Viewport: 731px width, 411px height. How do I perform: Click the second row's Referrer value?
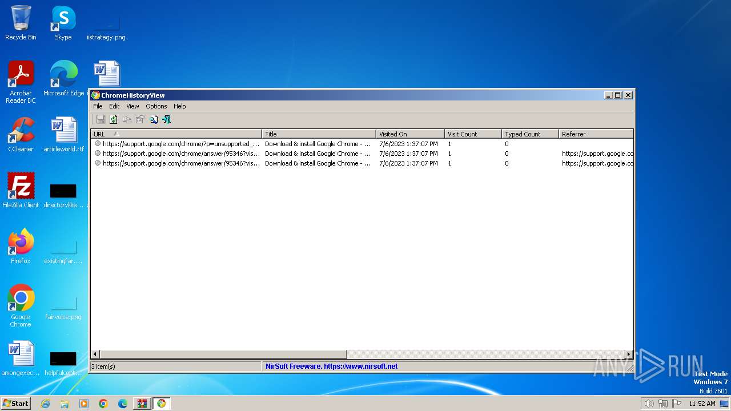pyautogui.click(x=597, y=154)
